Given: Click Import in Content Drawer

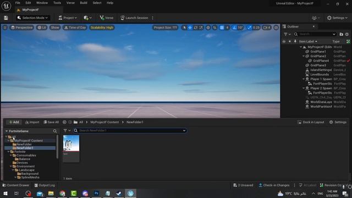Looking at the screenshot, I should point(32,122).
